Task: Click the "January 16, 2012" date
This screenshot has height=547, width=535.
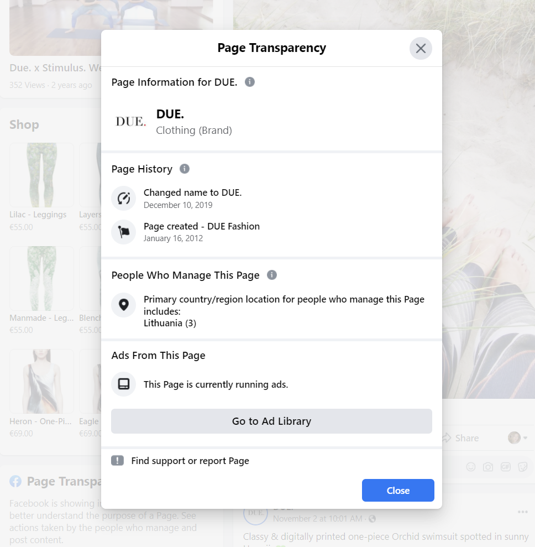Action: [173, 238]
